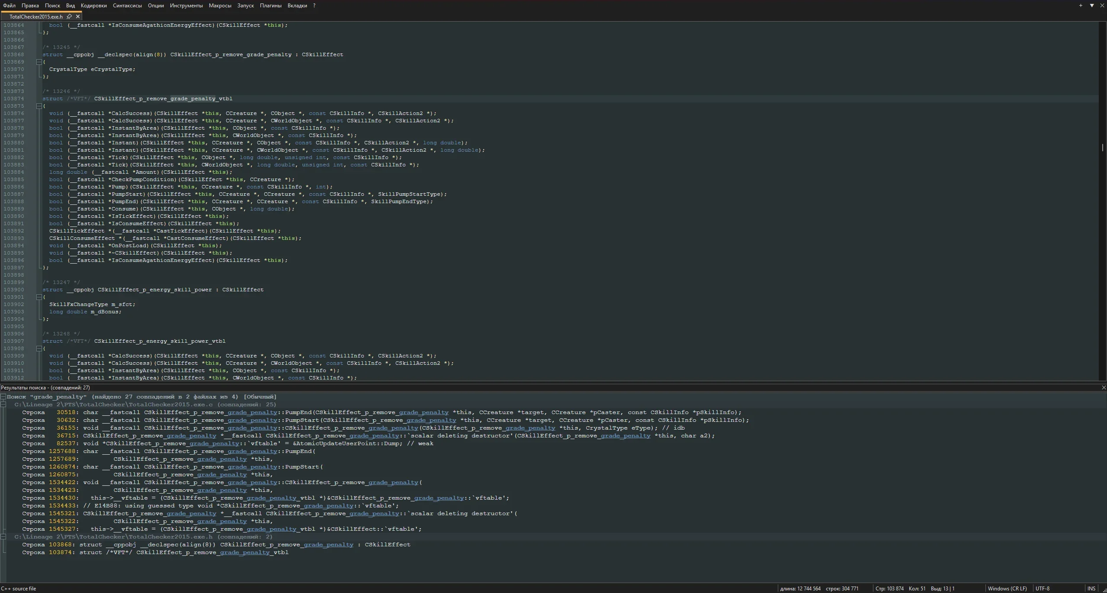Image resolution: width=1107 pixels, height=593 pixels.
Task: Close the TotalChecker2015.exe.h tab
Action: click(78, 16)
